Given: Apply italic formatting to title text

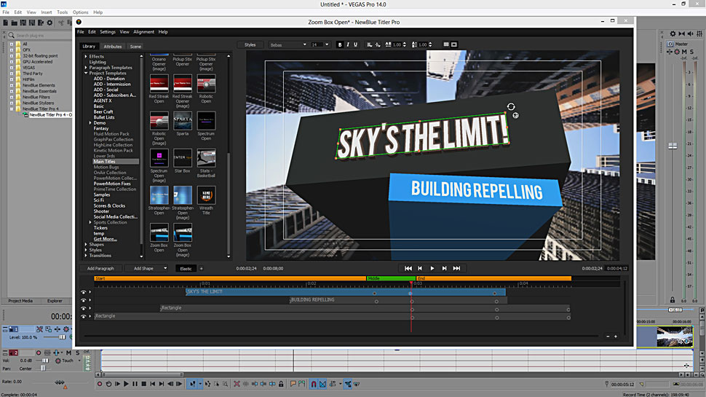Looking at the screenshot, I should (x=348, y=45).
